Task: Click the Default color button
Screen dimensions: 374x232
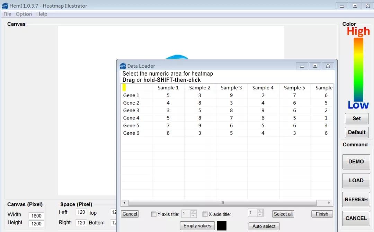Action: point(357,132)
